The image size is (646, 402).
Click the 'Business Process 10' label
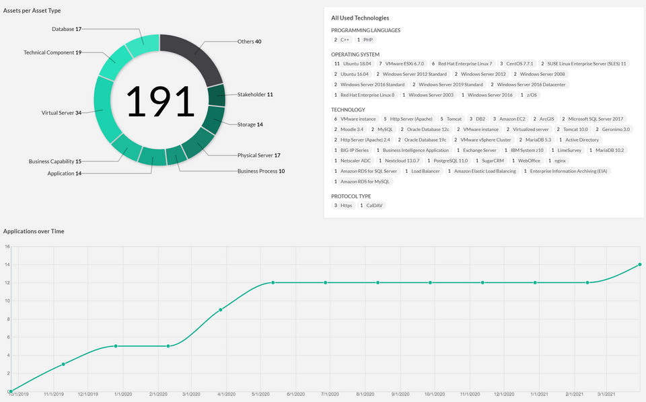coord(261,171)
